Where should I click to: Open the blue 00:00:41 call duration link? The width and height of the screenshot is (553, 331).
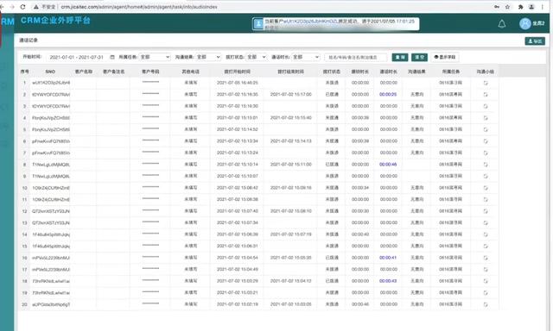click(388, 258)
